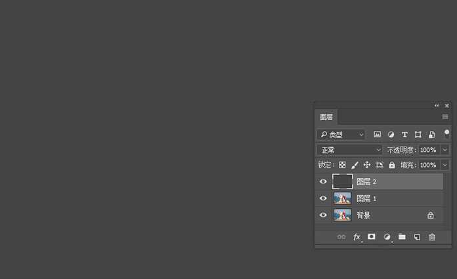
Task: Create a new layer group folder
Action: [402, 236]
